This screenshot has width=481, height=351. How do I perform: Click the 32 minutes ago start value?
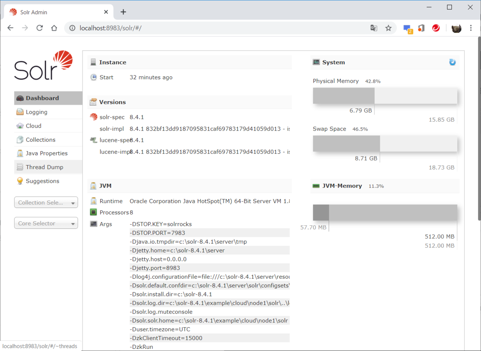click(151, 78)
